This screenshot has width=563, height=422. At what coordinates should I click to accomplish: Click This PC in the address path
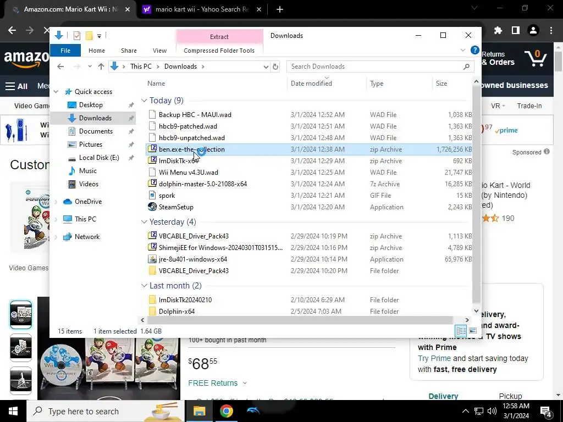[x=141, y=66]
